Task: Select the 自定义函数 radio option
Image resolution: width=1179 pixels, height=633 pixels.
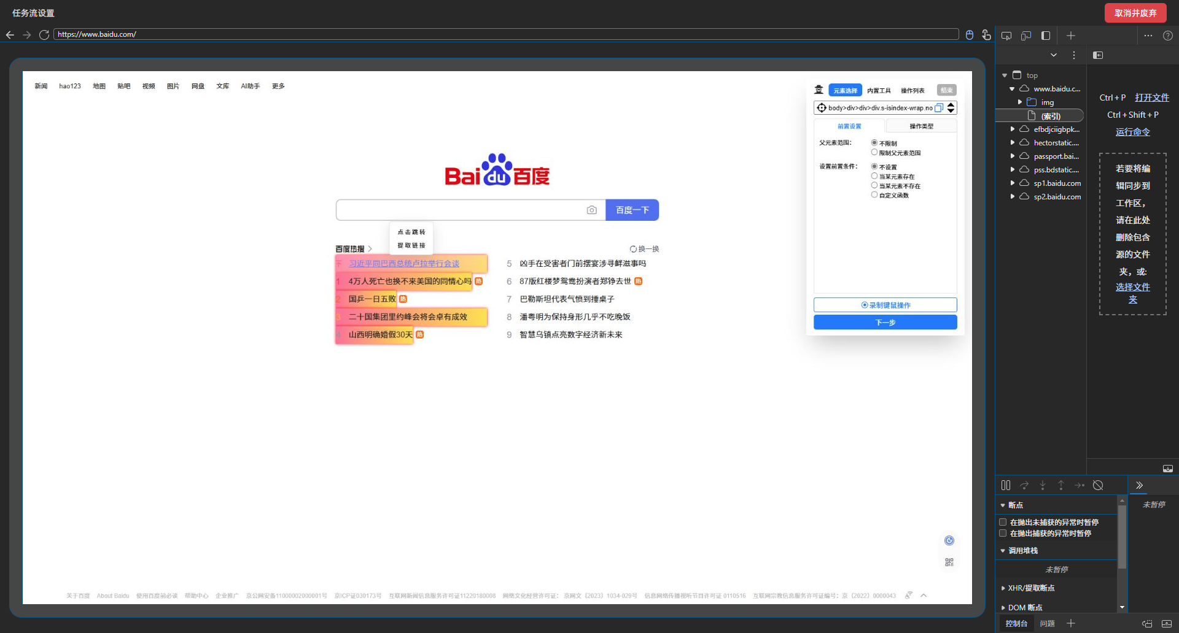Action: coord(874,194)
